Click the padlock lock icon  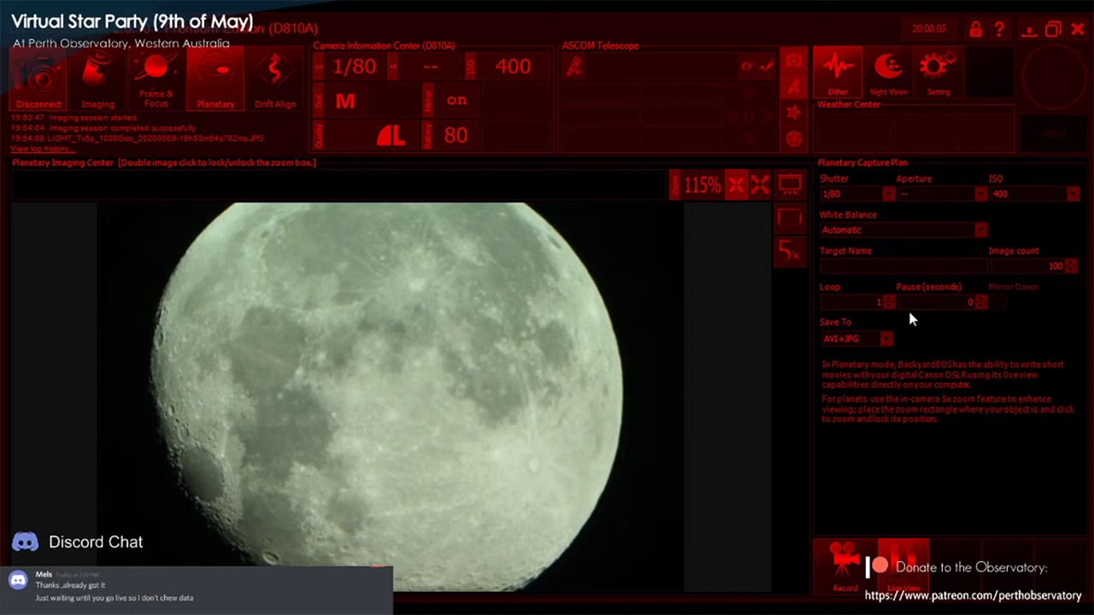coord(975,29)
